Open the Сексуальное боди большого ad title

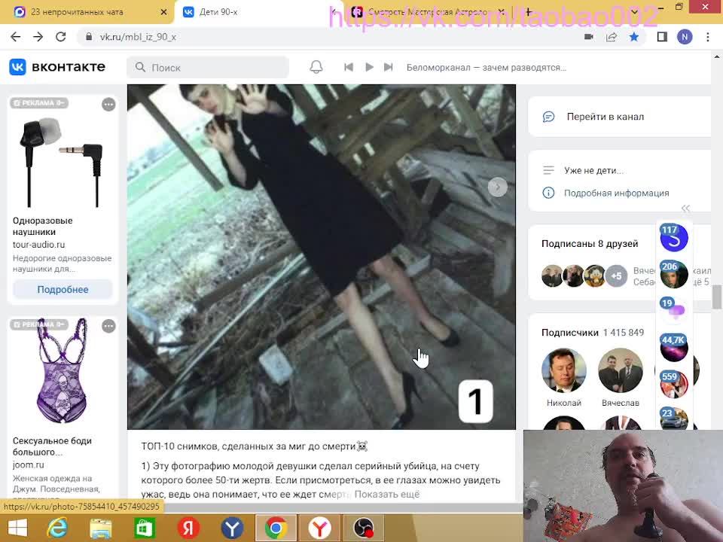(52, 446)
